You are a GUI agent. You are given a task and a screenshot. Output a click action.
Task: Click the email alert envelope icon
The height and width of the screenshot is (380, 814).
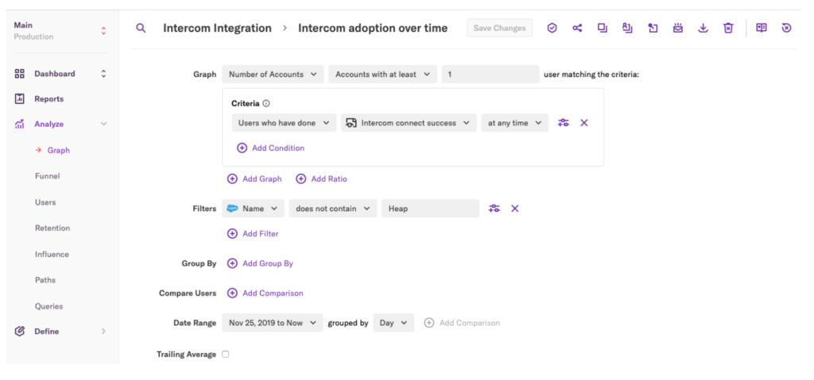tap(678, 28)
